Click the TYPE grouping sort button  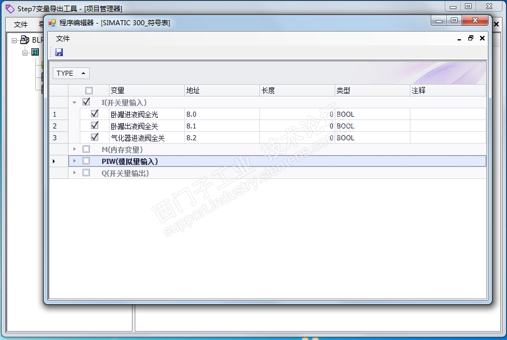(71, 73)
